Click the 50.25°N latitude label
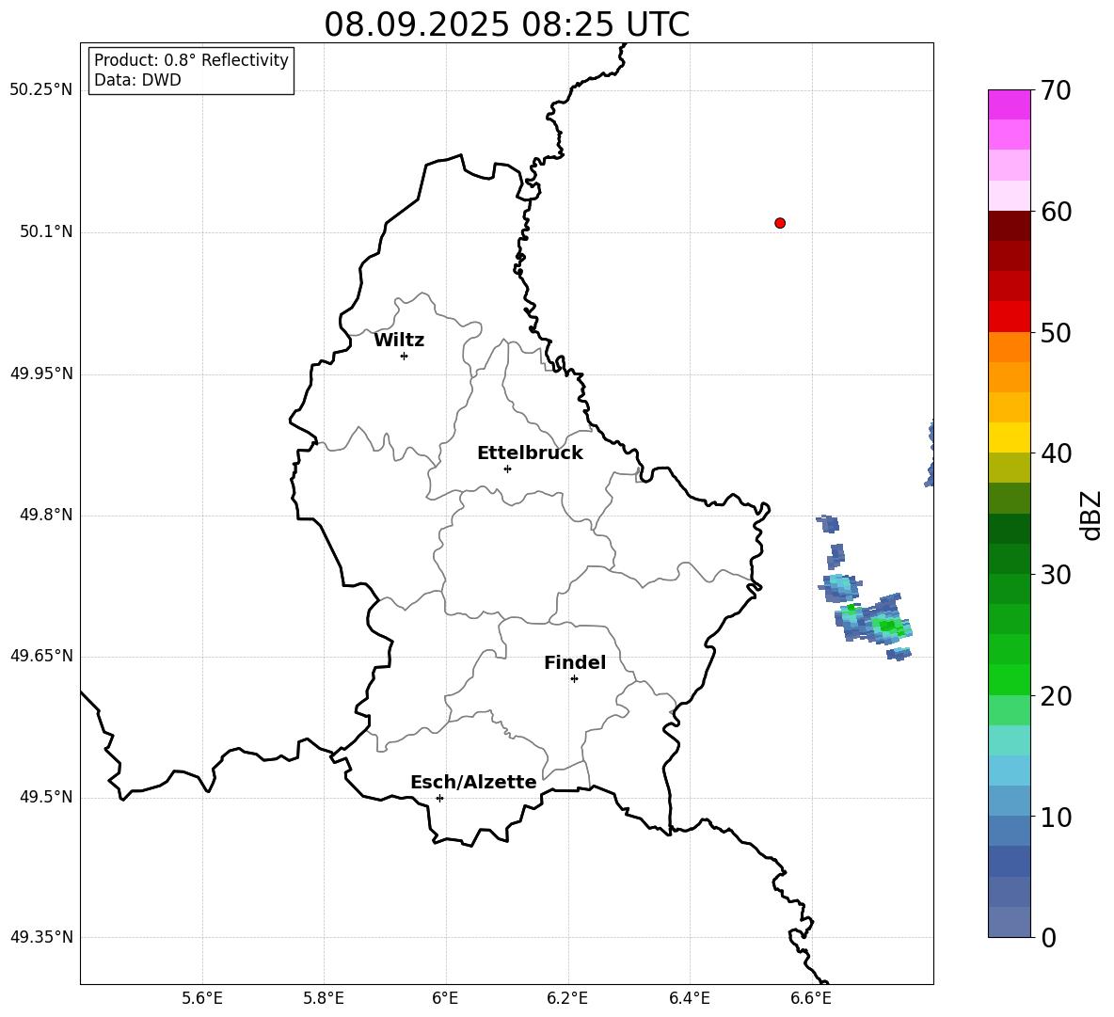The height and width of the screenshot is (1017, 1114). click(x=41, y=90)
